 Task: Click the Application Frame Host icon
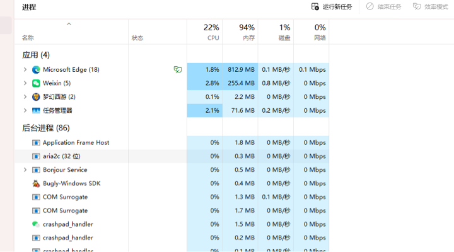click(36, 143)
